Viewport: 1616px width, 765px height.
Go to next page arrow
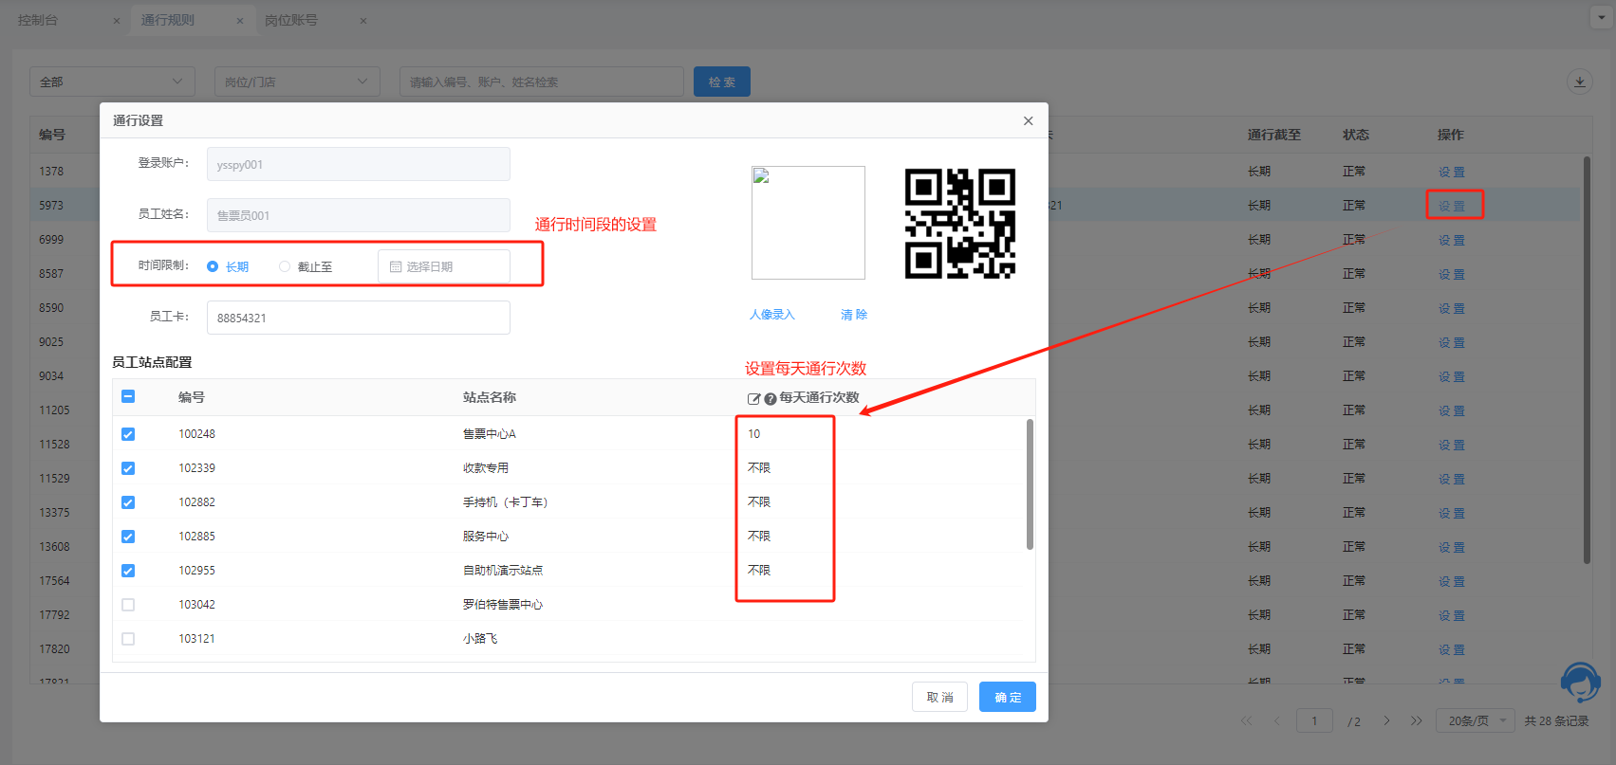[1386, 721]
